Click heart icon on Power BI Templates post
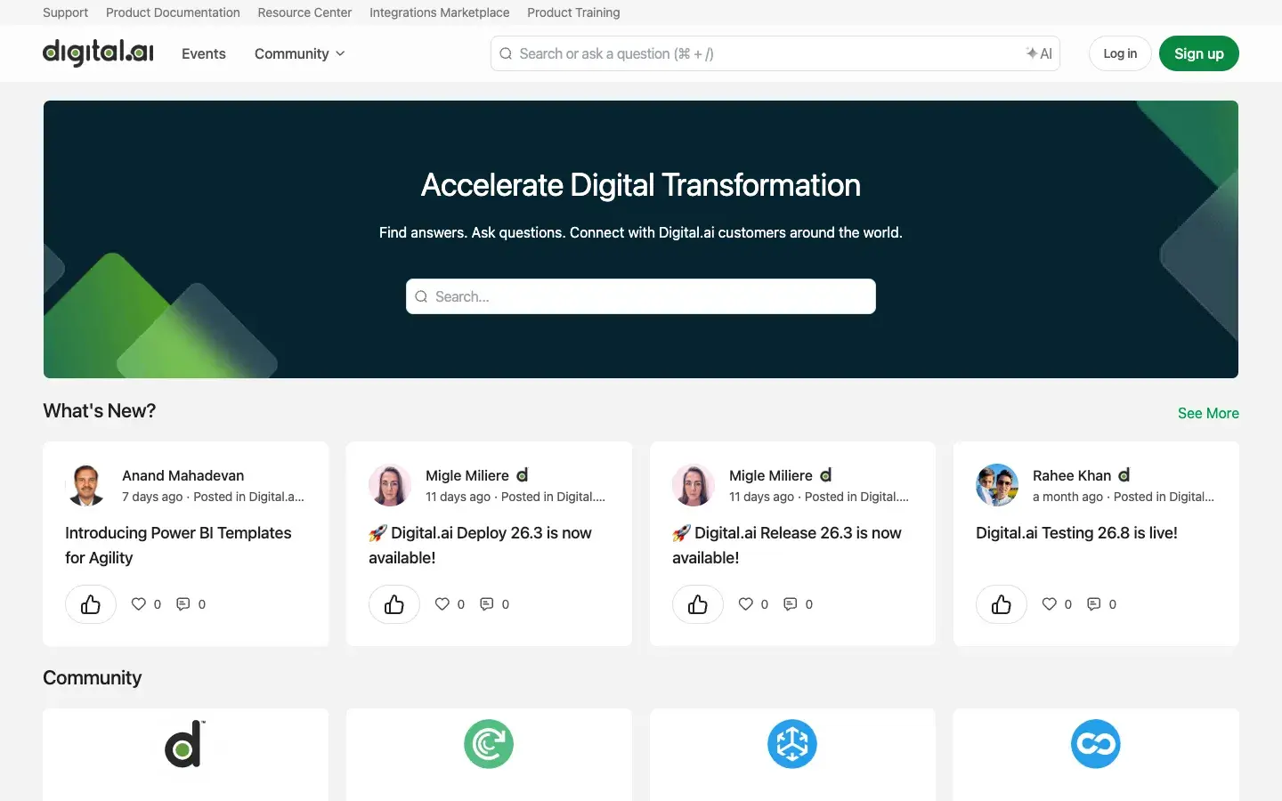Image resolution: width=1282 pixels, height=801 pixels. point(139,604)
